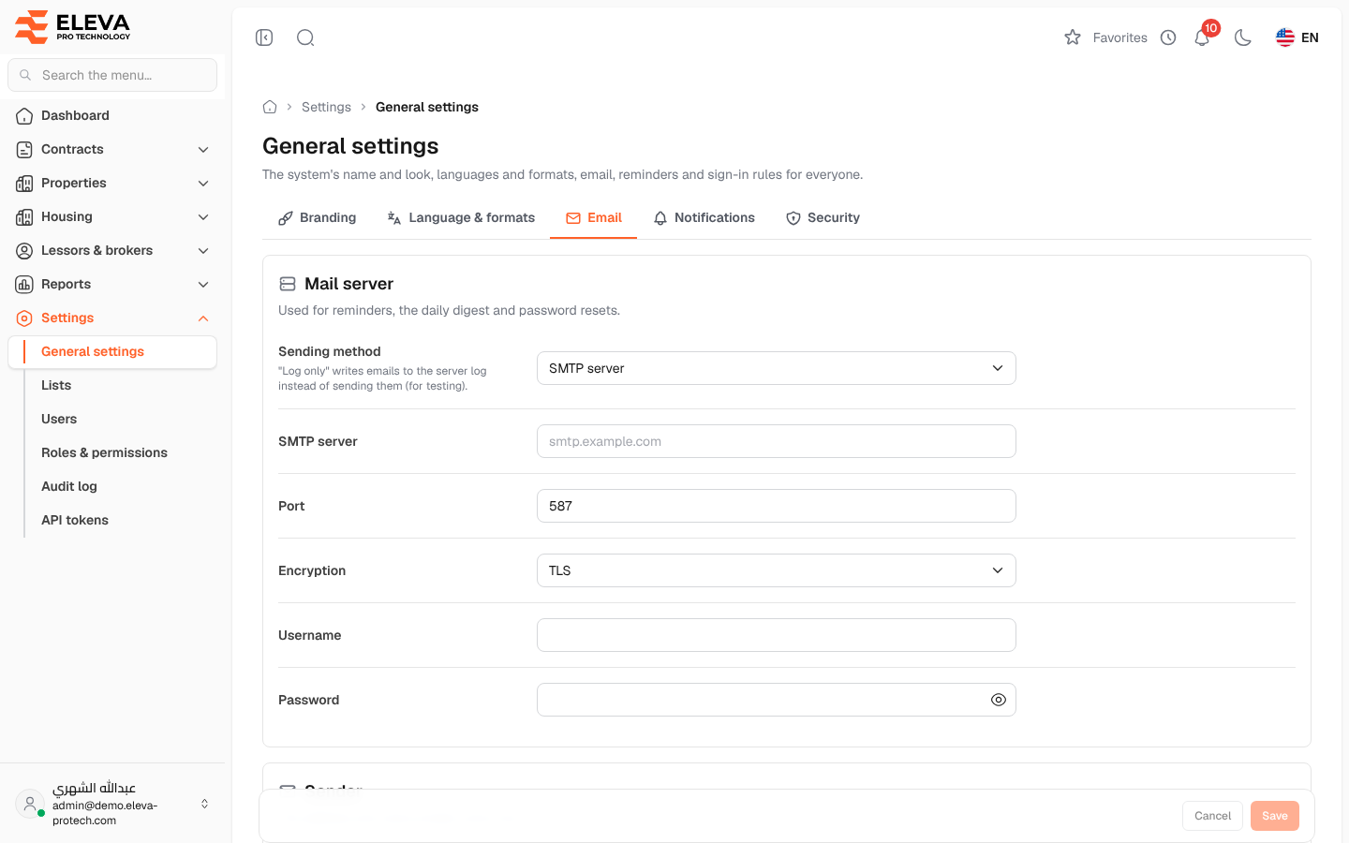Click the Settings gear icon in the sidebar
The image size is (1349, 843).
tap(24, 318)
